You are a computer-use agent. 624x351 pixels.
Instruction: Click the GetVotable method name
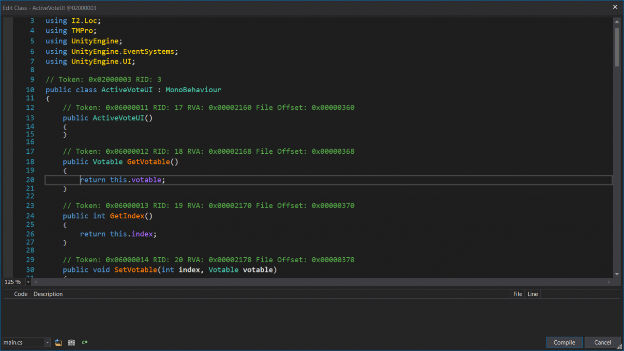pyautogui.click(x=148, y=162)
